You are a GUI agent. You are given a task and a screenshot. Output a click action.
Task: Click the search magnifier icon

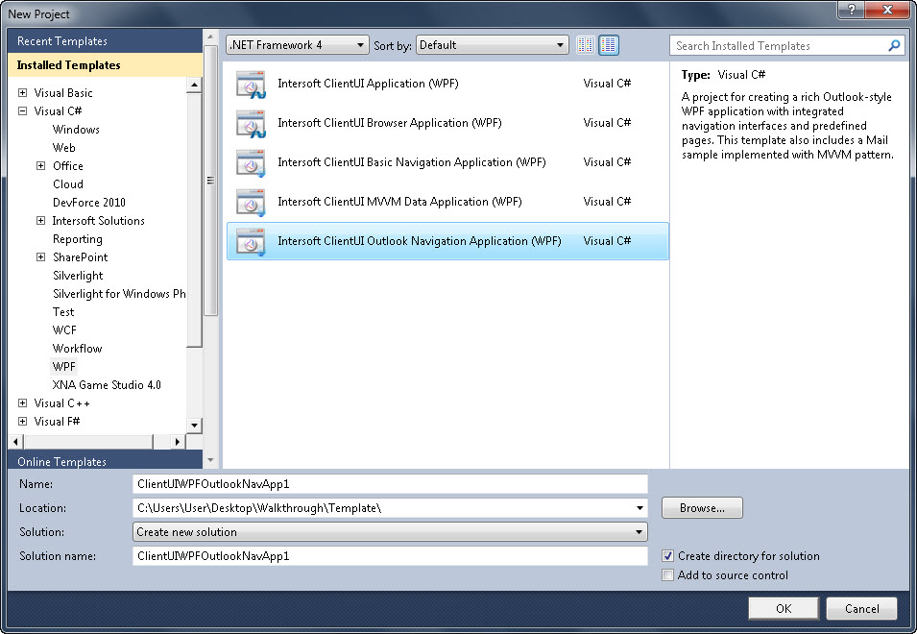(x=894, y=45)
